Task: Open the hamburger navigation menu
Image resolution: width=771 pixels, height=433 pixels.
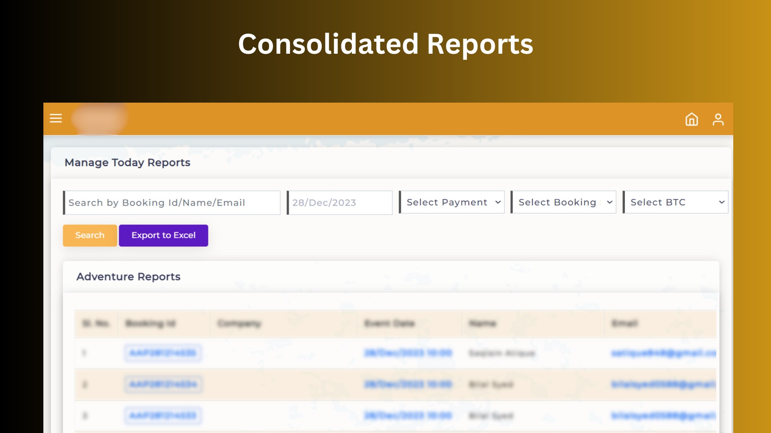Action: (55, 118)
